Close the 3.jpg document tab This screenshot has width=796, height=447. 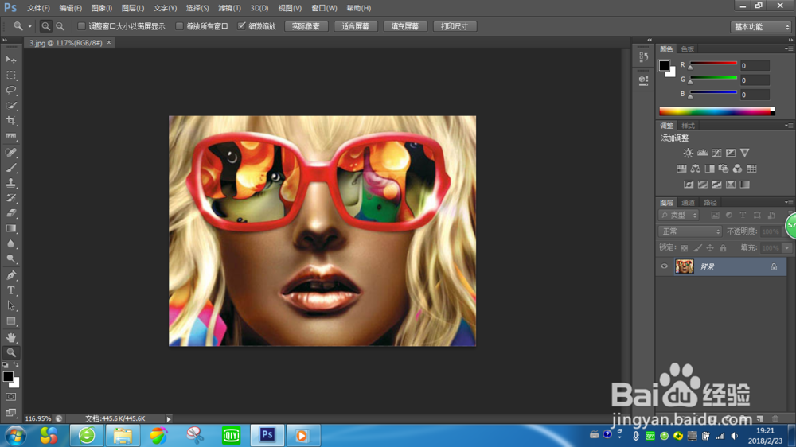coord(108,43)
